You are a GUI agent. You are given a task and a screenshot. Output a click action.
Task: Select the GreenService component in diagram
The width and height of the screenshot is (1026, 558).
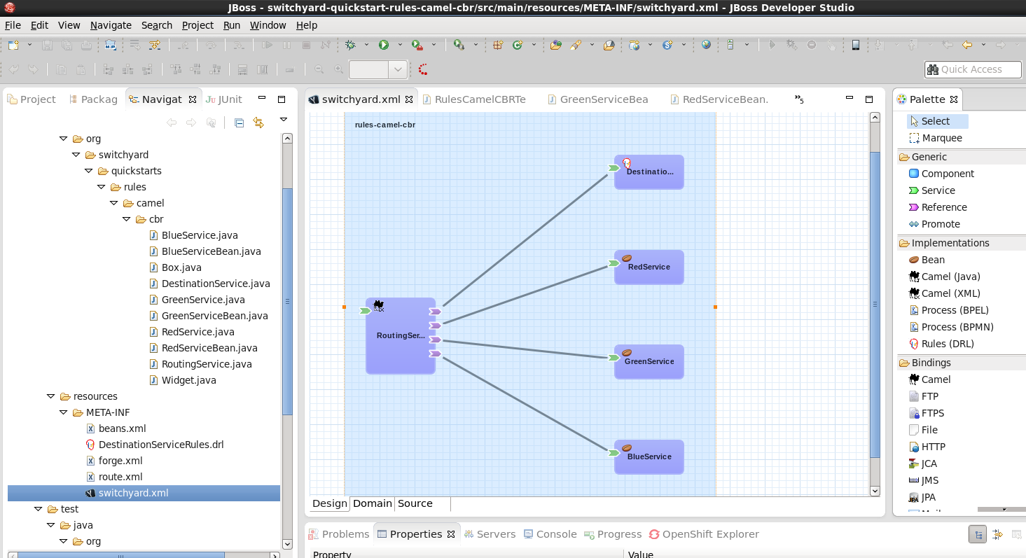point(649,362)
